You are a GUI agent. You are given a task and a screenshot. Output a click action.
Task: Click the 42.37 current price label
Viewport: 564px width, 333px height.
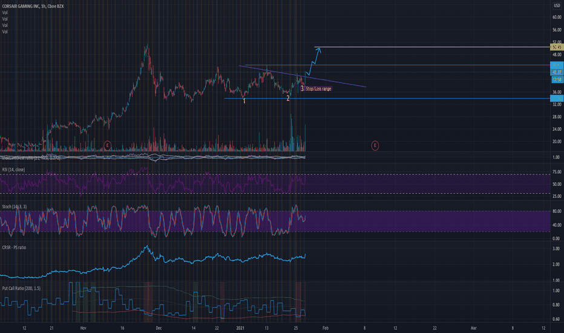pyautogui.click(x=557, y=72)
